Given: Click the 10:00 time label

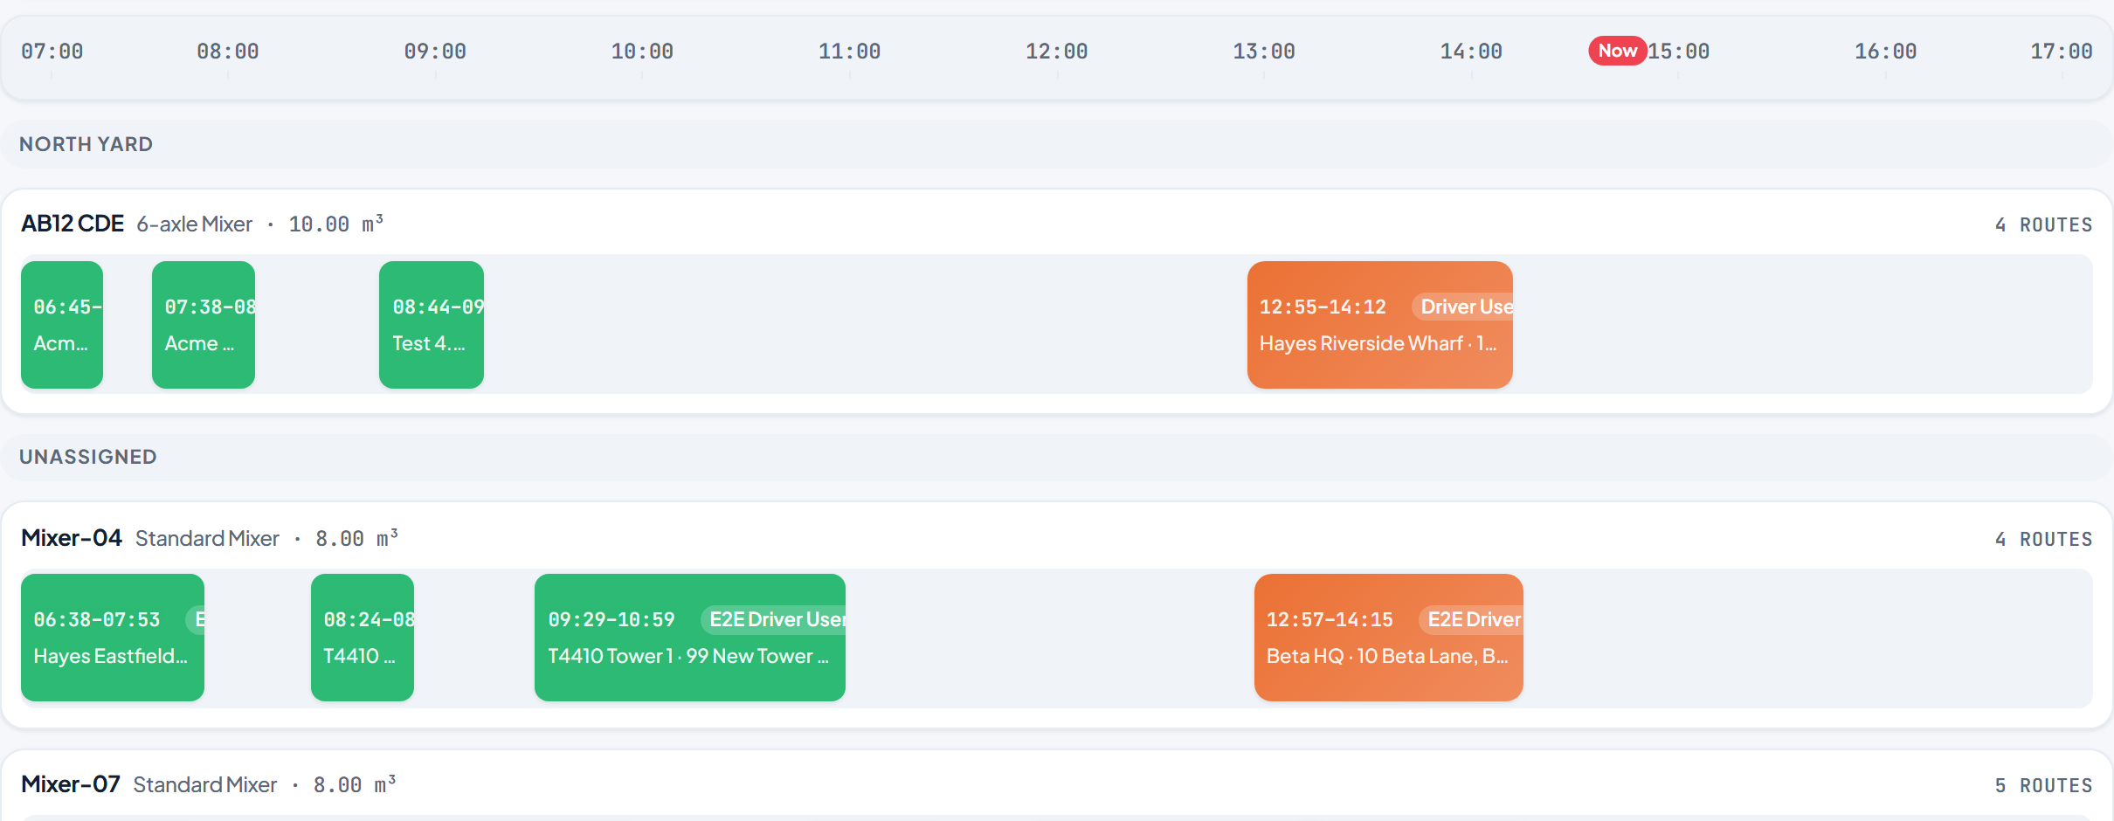Looking at the screenshot, I should pyautogui.click(x=642, y=52).
